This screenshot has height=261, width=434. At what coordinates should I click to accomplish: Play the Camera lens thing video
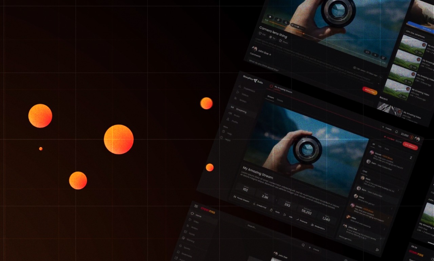click(x=270, y=17)
